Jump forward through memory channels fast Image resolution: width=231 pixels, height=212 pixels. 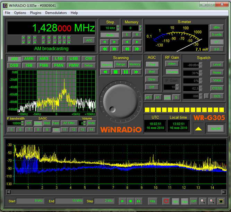click(137, 49)
